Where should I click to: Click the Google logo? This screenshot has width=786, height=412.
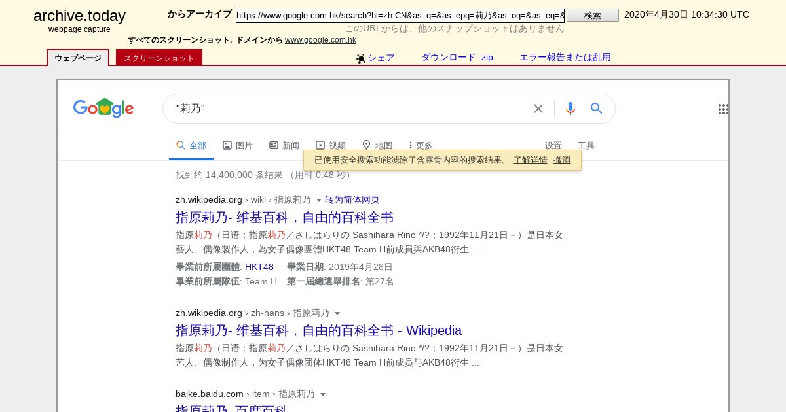103,108
